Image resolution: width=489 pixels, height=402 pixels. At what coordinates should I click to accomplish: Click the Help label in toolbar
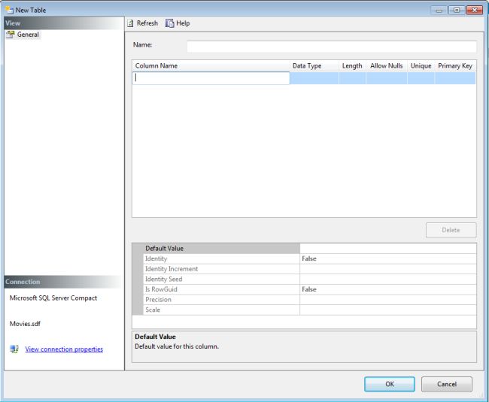(183, 23)
